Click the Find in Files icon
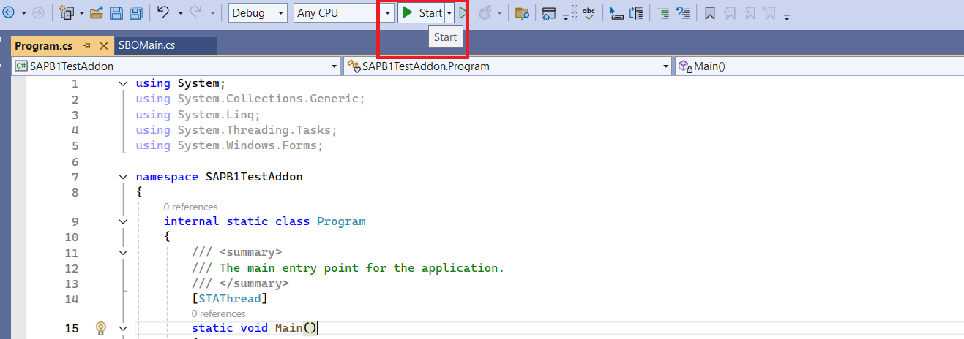 click(522, 13)
